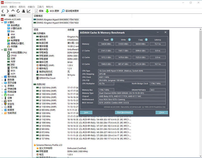
Task: Open 报告(R) menu
Action: click(22, 7)
